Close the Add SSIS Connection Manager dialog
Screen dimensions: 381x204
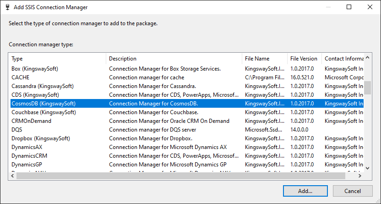tap(370, 7)
